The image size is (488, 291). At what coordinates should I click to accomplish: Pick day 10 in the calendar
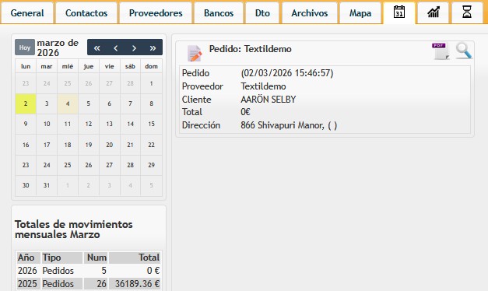point(47,124)
